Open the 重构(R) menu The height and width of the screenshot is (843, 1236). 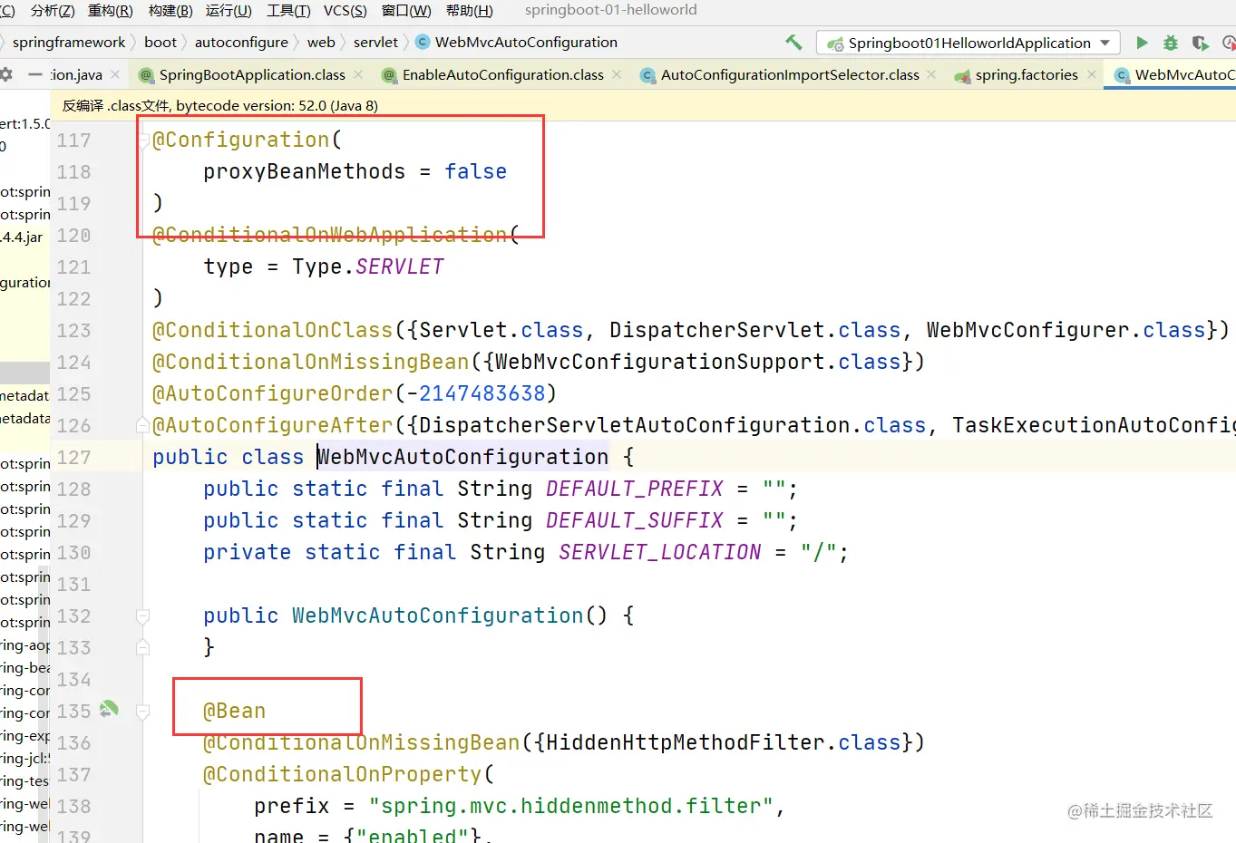111,11
